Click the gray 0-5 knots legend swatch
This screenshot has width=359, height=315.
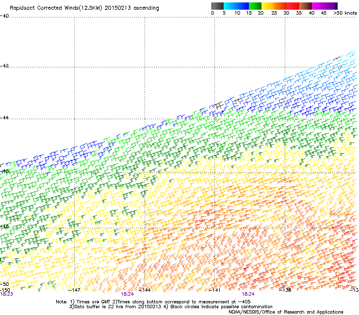(x=217, y=6)
